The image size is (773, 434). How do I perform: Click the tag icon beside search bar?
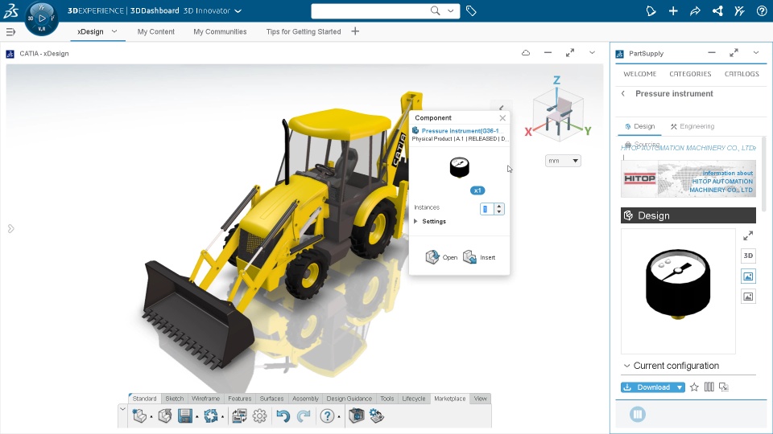[471, 10]
